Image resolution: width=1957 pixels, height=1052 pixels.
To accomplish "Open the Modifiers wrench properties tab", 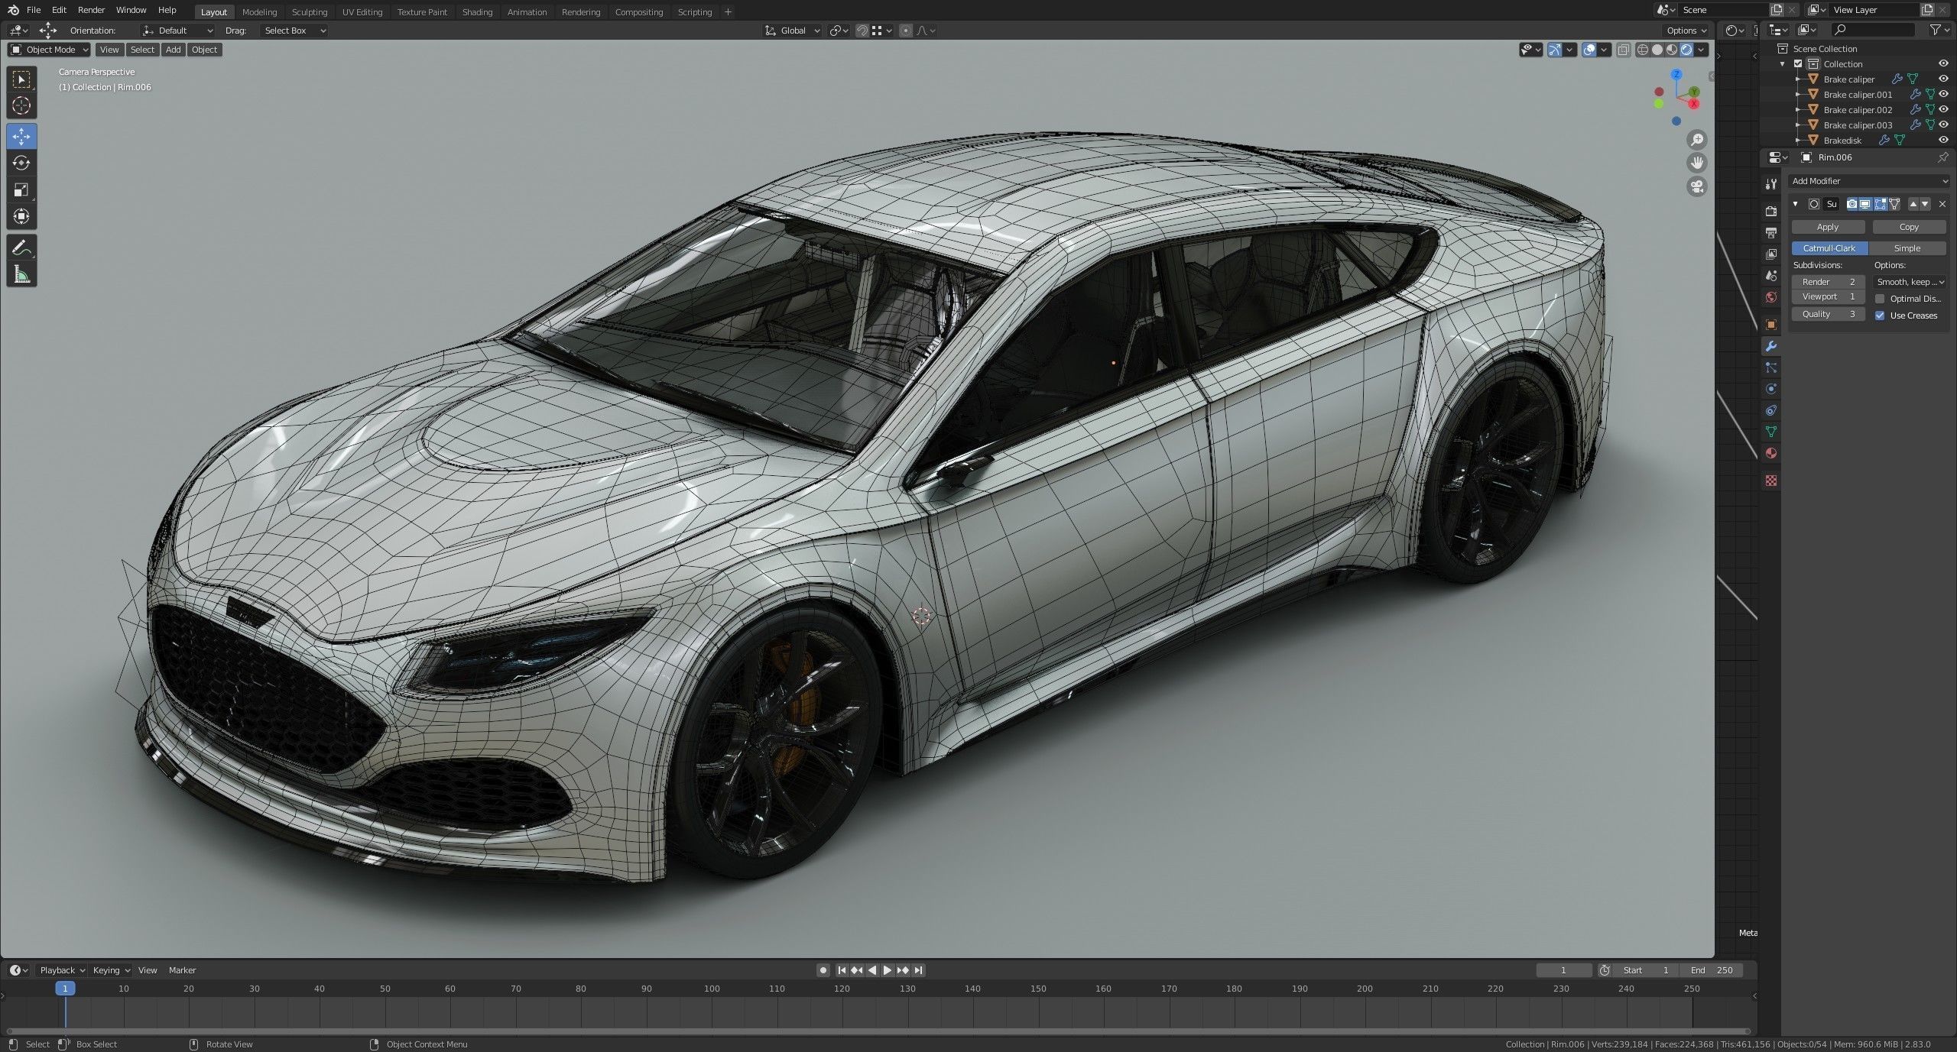I will click(x=1771, y=346).
